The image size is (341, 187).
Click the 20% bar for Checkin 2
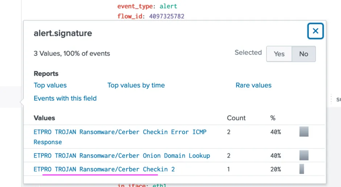302,169
